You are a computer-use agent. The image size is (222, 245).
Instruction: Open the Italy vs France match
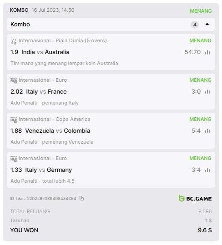46,91
